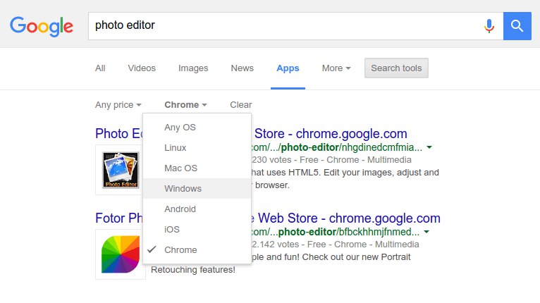Click the microphone voice search icon
The width and height of the screenshot is (540, 303).
pos(489,26)
